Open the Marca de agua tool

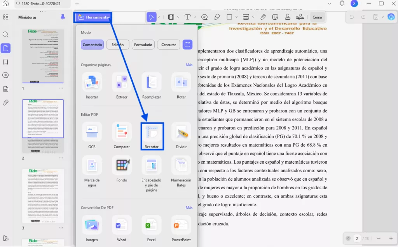(92, 166)
